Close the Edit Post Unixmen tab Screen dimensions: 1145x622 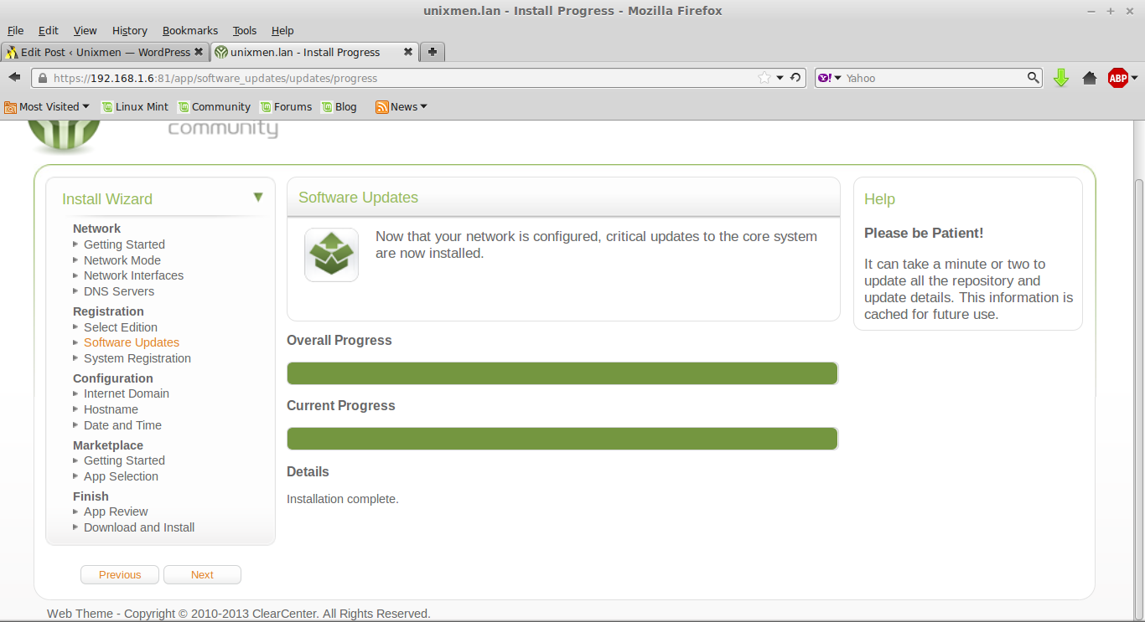199,52
